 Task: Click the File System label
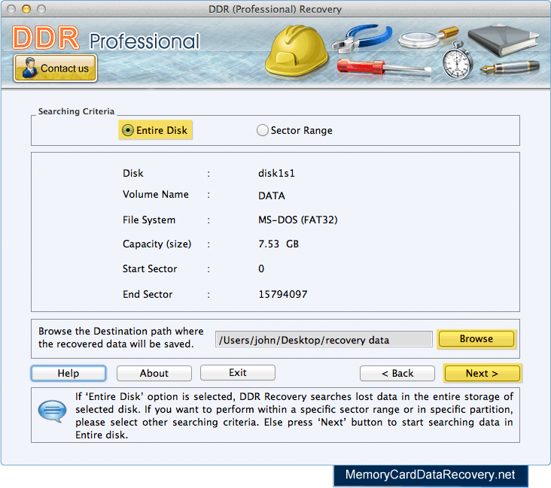click(149, 220)
